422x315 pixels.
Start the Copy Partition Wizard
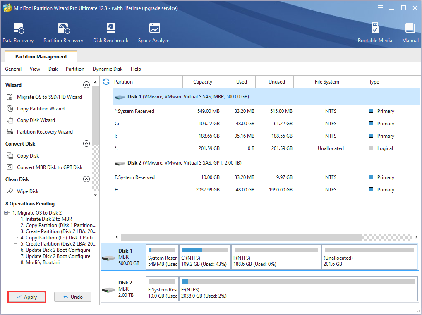(x=41, y=109)
